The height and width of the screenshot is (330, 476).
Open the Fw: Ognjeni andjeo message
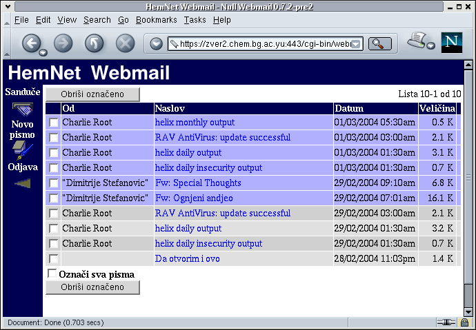point(194,198)
